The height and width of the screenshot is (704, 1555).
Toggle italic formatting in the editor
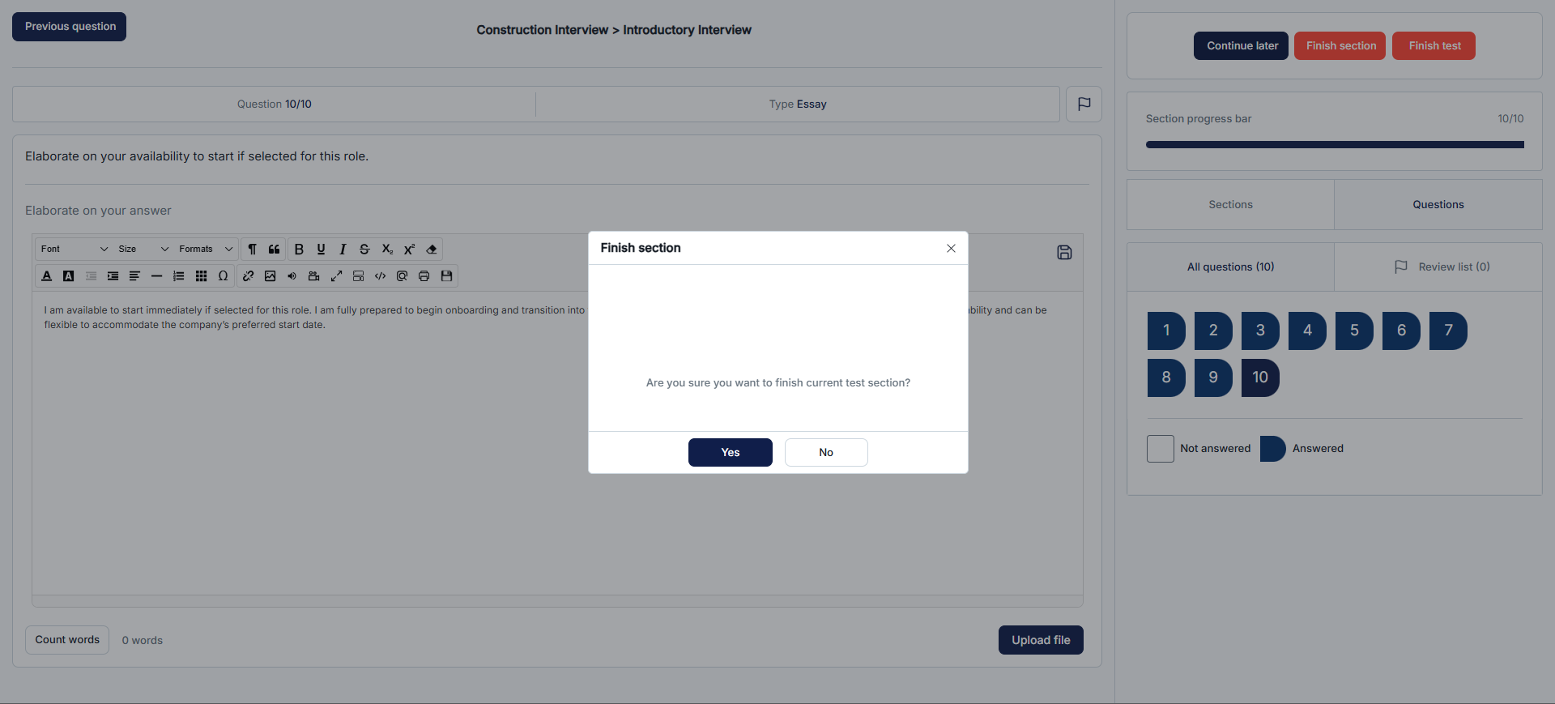(343, 250)
